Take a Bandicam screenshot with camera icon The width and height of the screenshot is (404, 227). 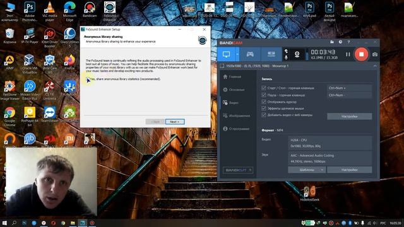coord(375,54)
